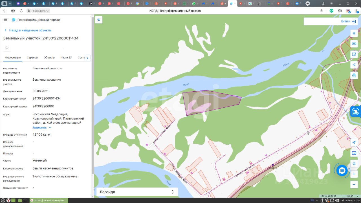Open the chat support bubble
Viewport: 361px width, 203px height.
[x=342, y=171]
